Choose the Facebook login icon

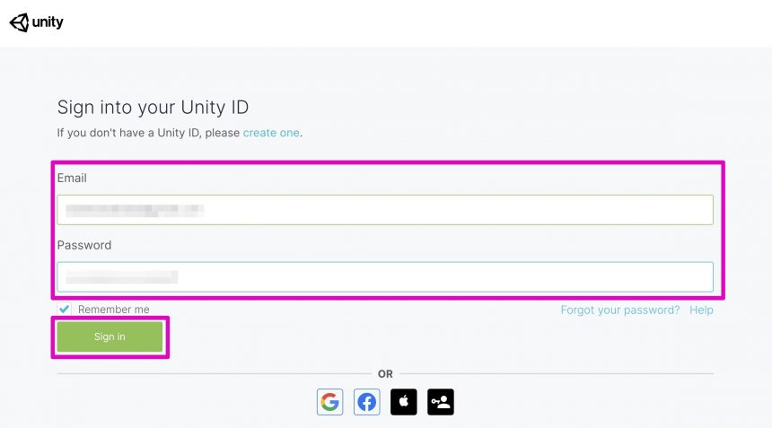click(367, 402)
